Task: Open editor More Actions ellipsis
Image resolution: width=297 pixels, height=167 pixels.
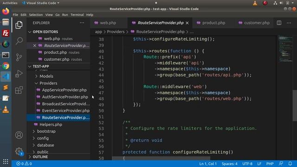Action: coord(289,23)
